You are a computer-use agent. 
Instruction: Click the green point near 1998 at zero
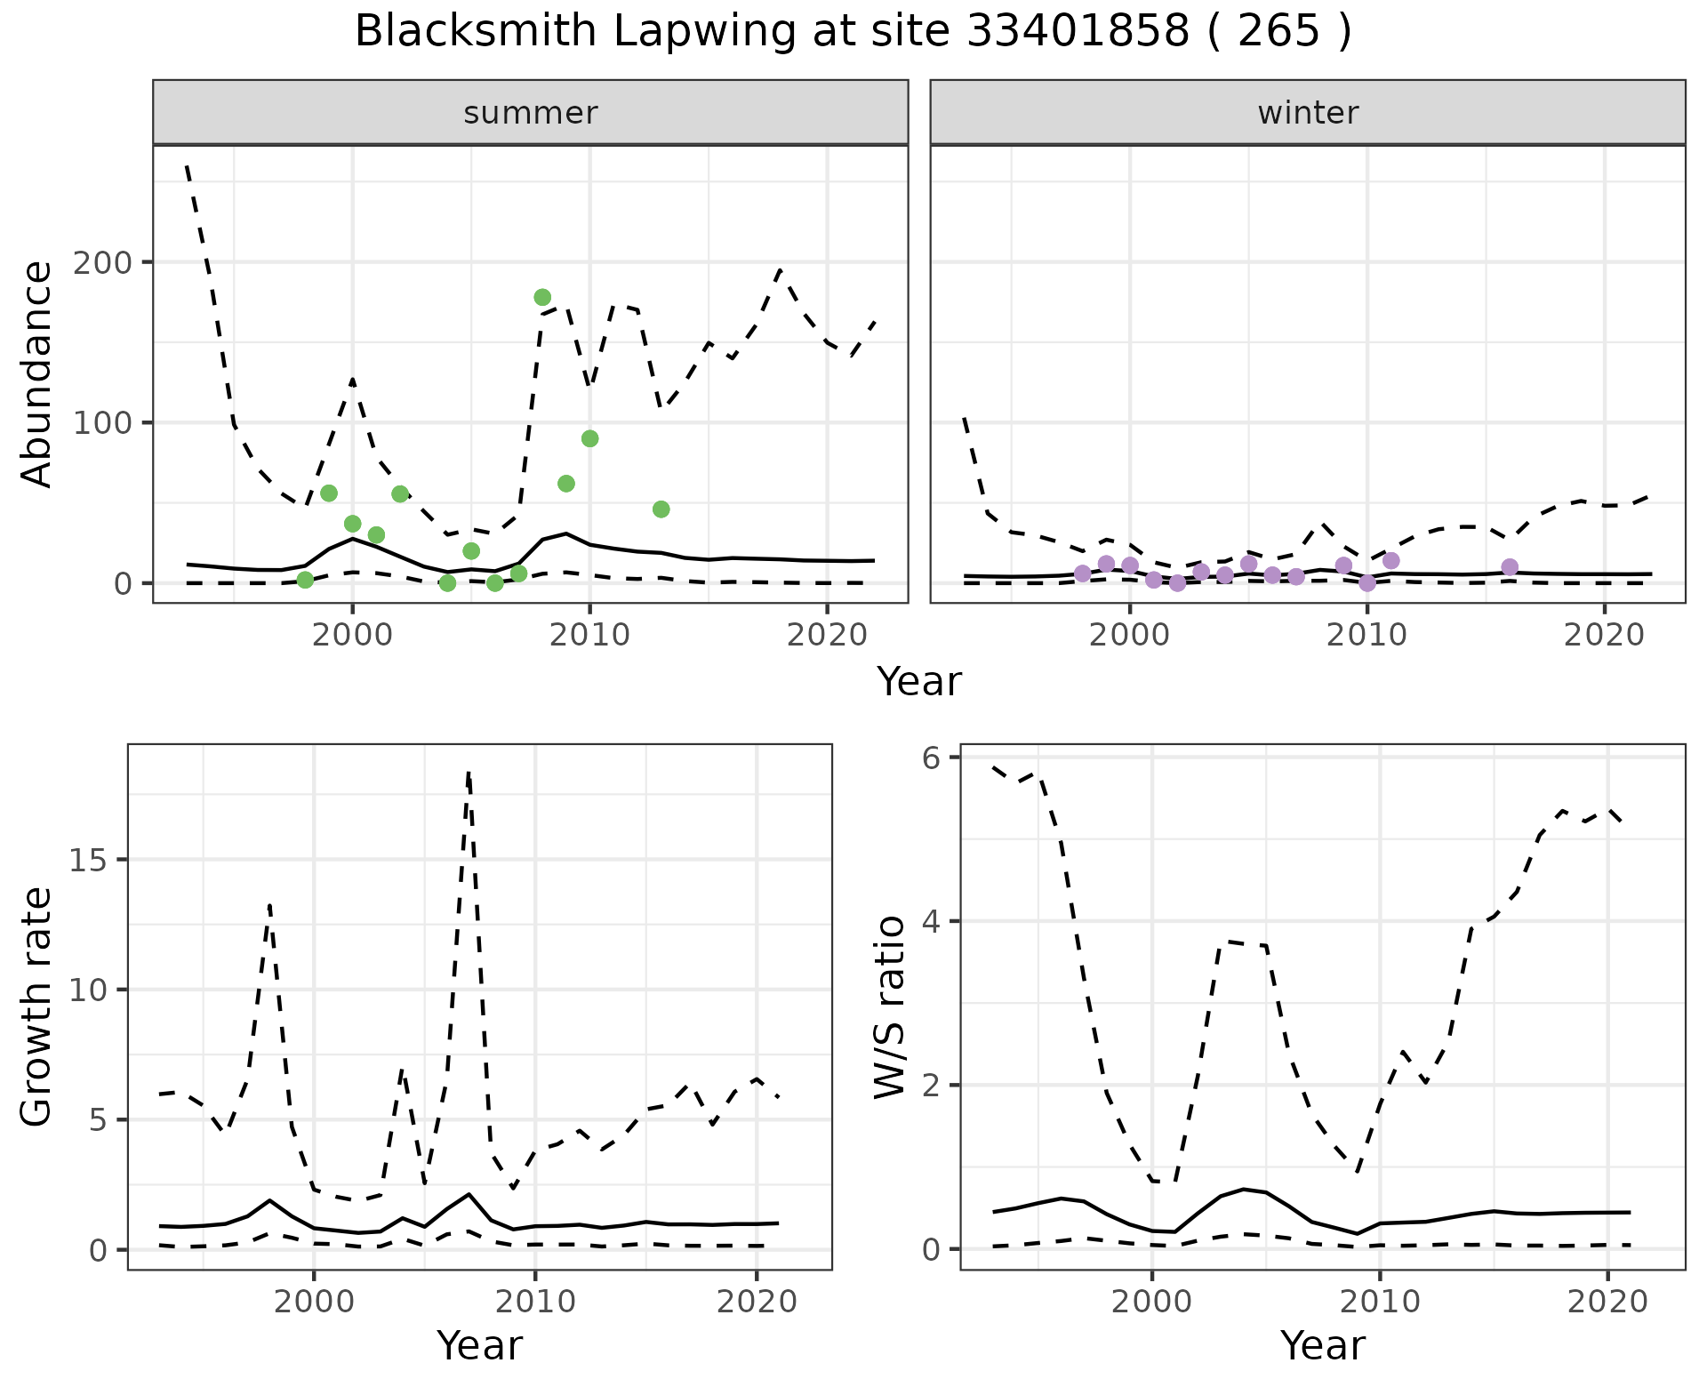305,581
